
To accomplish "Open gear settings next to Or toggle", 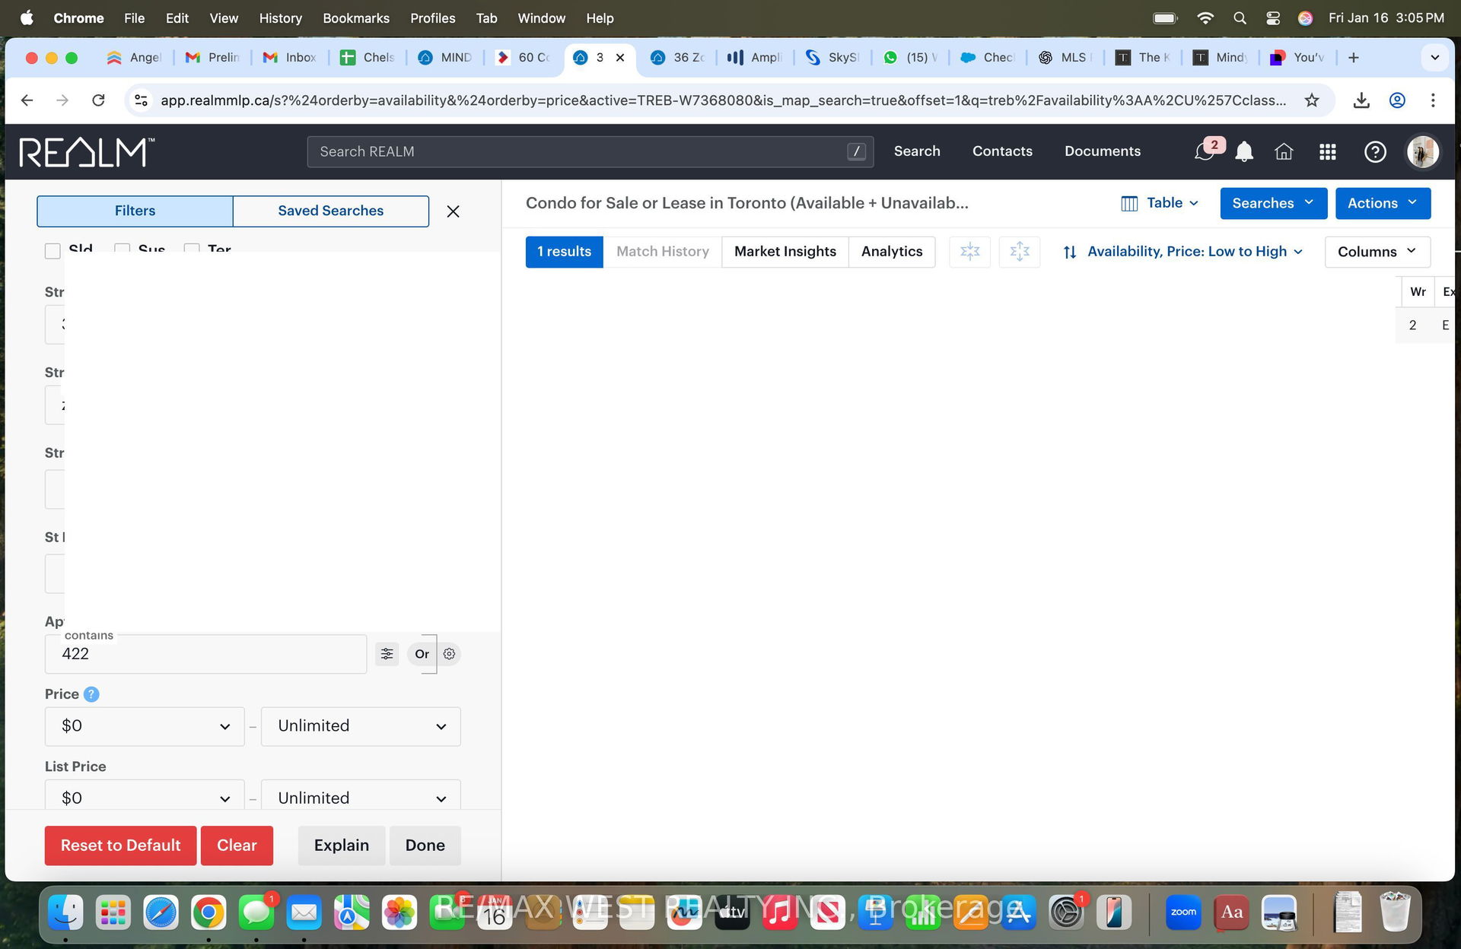I will point(450,654).
